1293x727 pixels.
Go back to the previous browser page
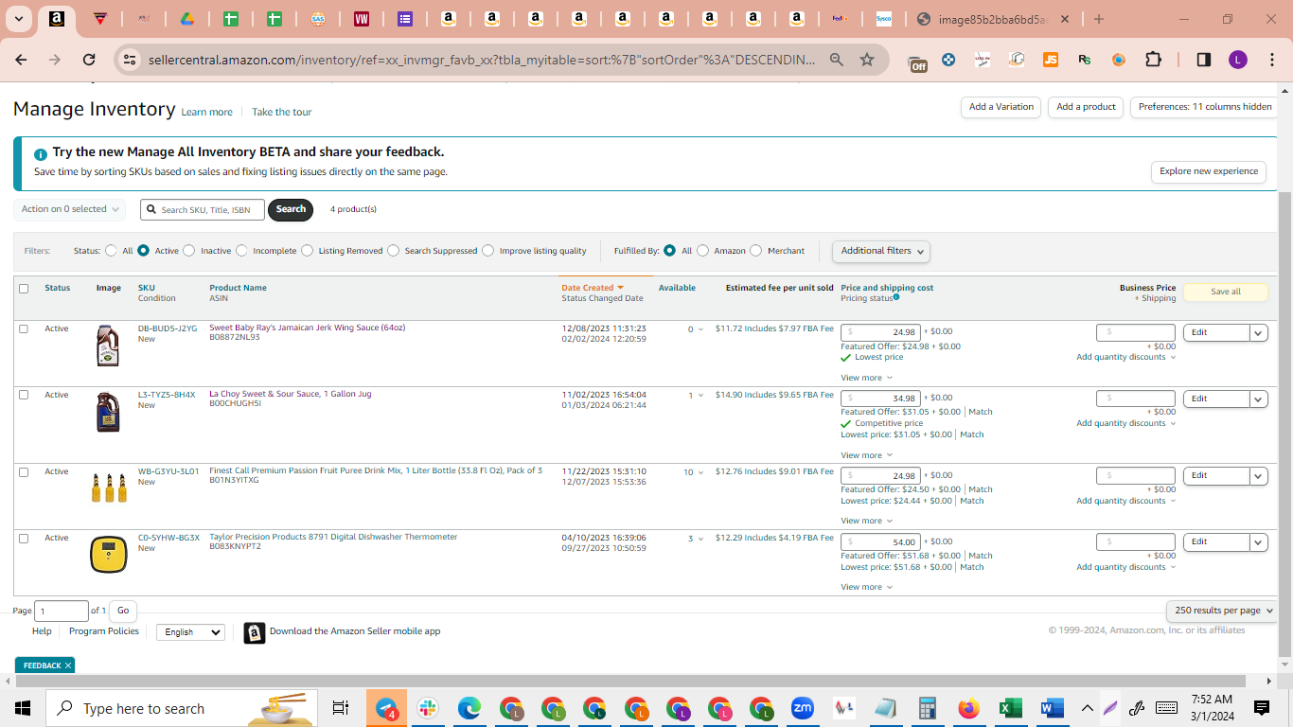pyautogui.click(x=21, y=60)
